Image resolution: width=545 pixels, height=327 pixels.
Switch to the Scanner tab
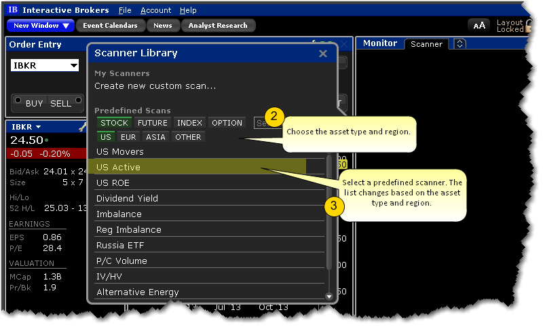tap(426, 44)
